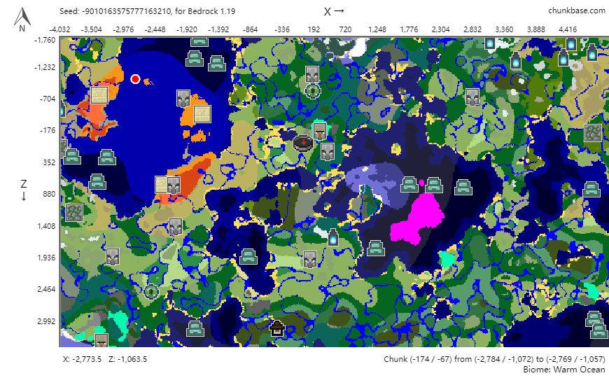
Task: Click the '2,992' Z-axis tick label
Action: 47,321
